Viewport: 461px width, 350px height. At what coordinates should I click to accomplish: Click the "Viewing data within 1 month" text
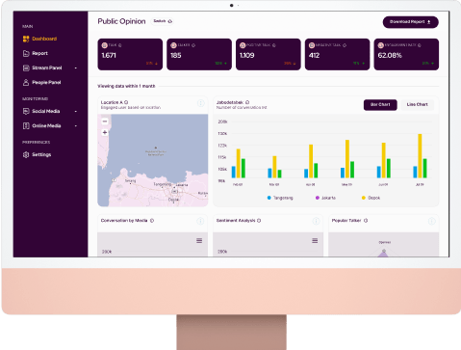point(126,86)
